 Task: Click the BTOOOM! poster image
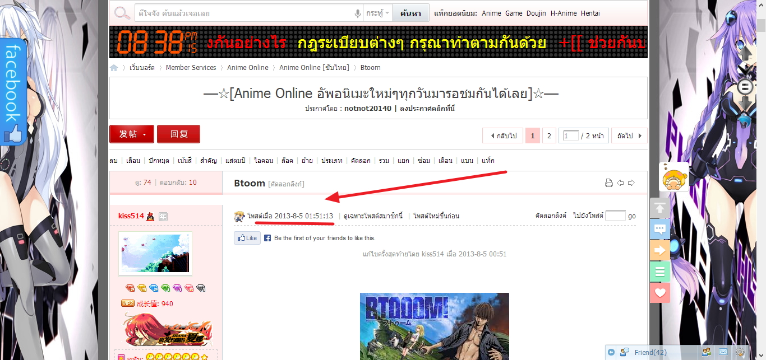pyautogui.click(x=435, y=326)
